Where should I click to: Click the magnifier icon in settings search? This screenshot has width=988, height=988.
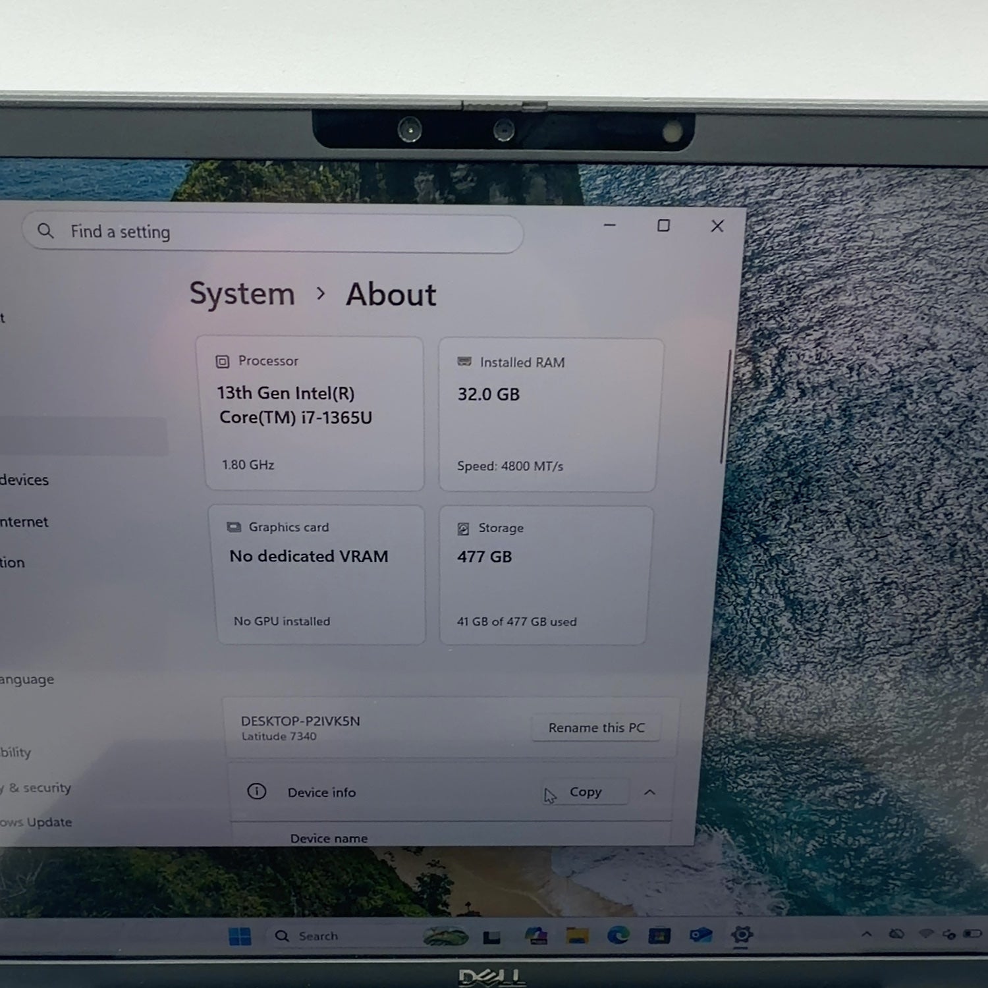point(45,231)
